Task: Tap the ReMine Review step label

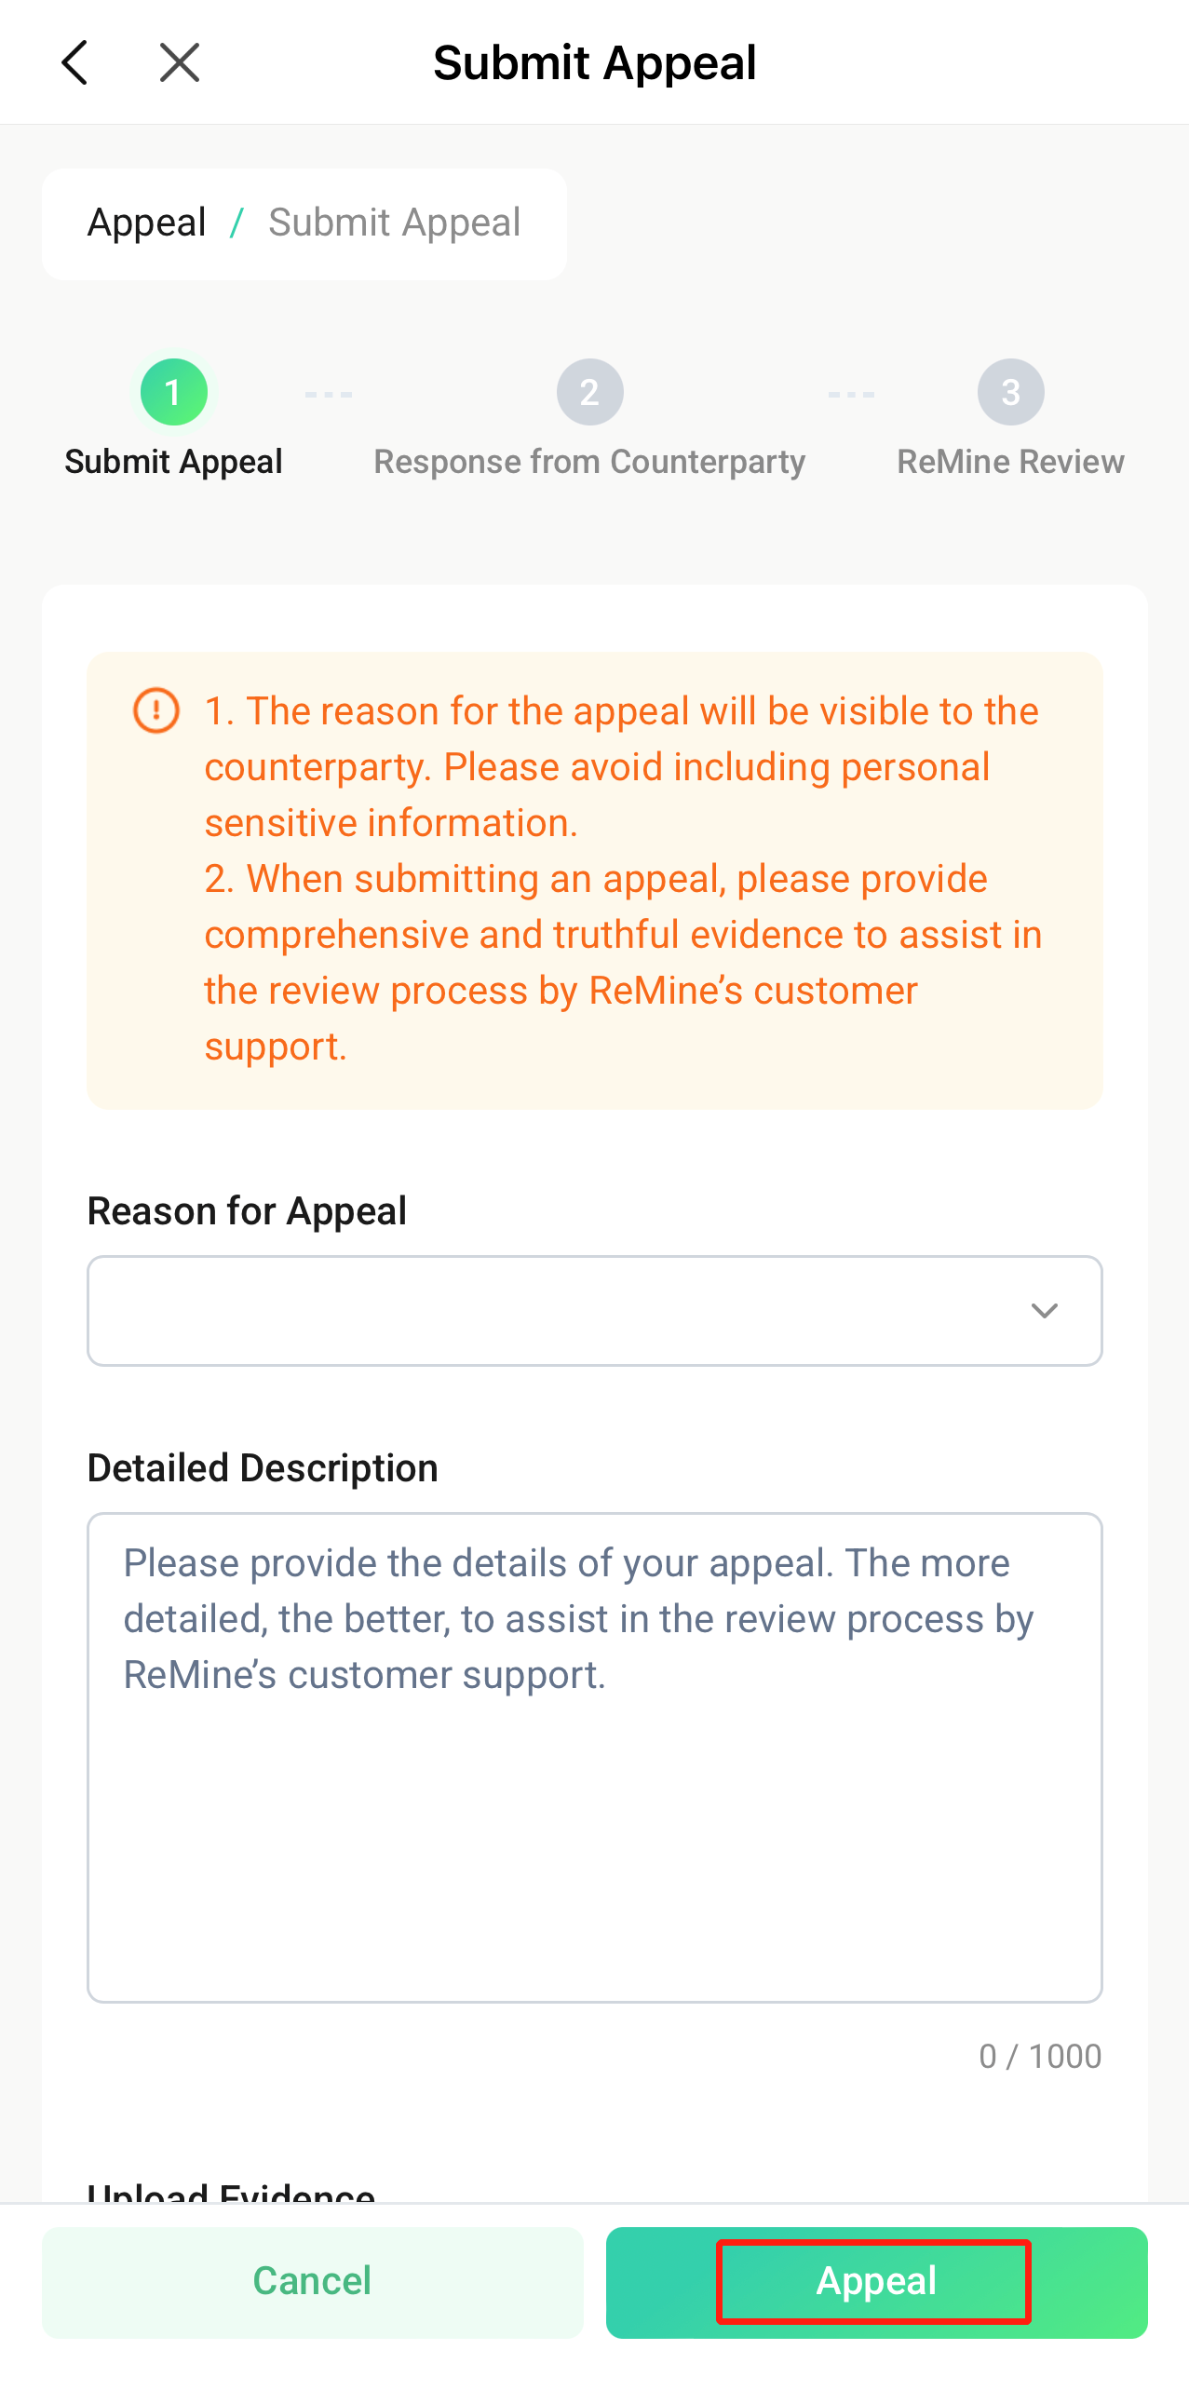Action: (1011, 462)
